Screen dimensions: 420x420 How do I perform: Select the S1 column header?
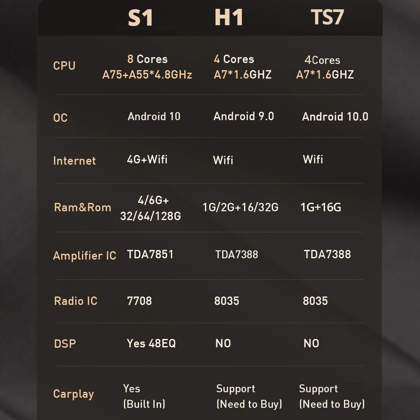coord(140,18)
